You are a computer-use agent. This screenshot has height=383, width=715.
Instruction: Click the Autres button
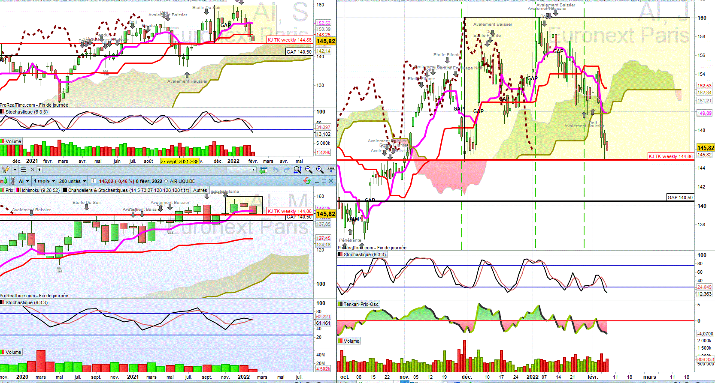200,190
